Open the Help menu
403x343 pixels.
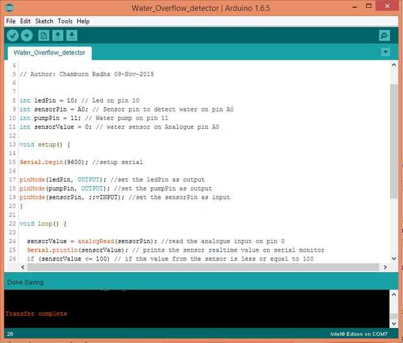(x=83, y=21)
